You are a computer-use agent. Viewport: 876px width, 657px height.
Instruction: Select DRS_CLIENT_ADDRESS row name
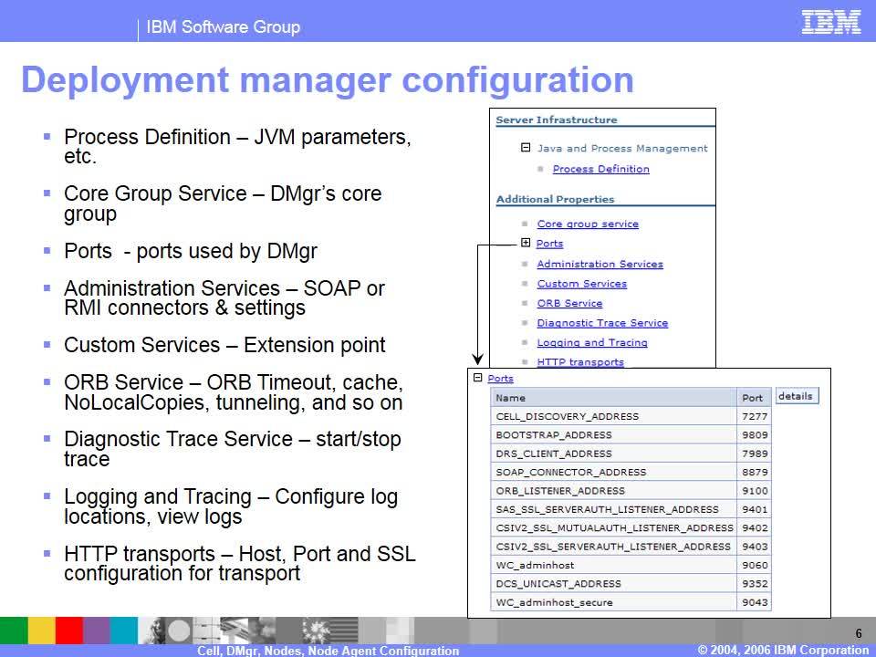[x=554, y=454]
